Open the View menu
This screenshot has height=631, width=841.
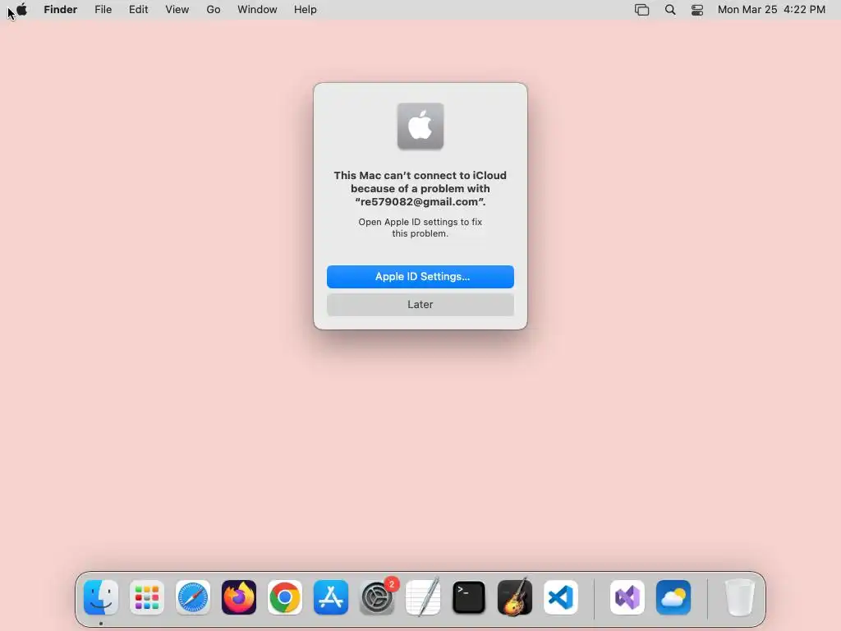177,10
